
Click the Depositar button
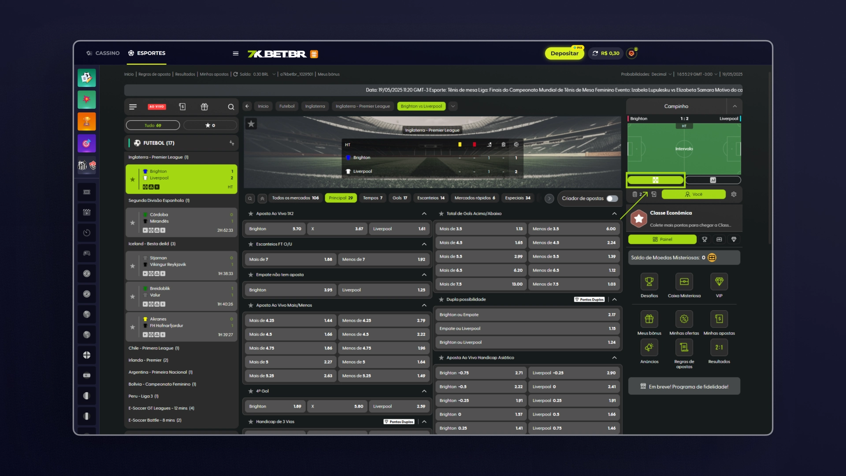pos(564,53)
